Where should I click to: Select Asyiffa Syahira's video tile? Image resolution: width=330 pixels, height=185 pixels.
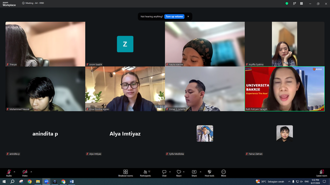point(285,44)
